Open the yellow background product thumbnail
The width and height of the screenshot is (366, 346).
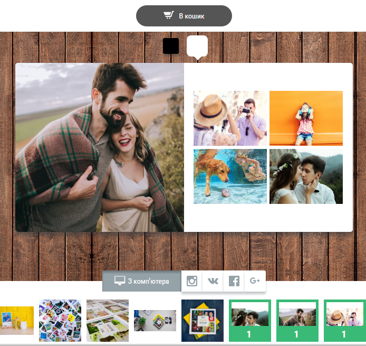pos(16,321)
